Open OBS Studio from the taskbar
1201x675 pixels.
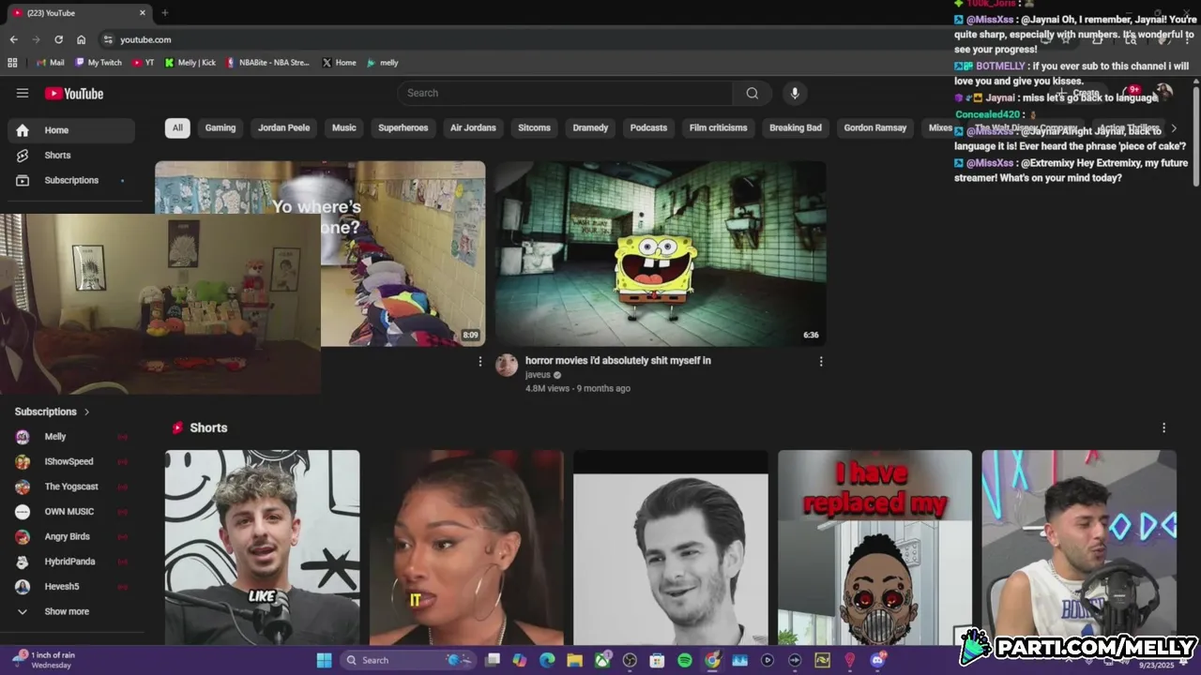(630, 660)
